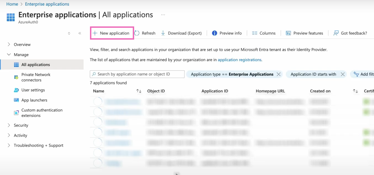The height and width of the screenshot is (175, 374).
Task: Click the Application ID column header
Action: click(x=215, y=91)
